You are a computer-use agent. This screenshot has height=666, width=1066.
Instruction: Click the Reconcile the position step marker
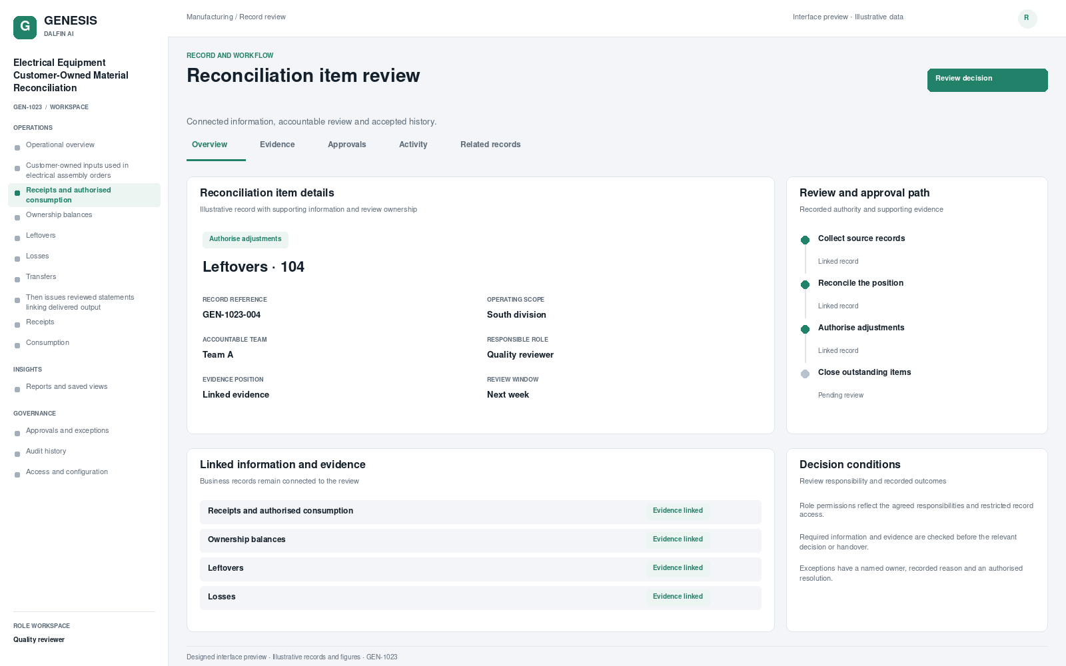[x=805, y=284]
